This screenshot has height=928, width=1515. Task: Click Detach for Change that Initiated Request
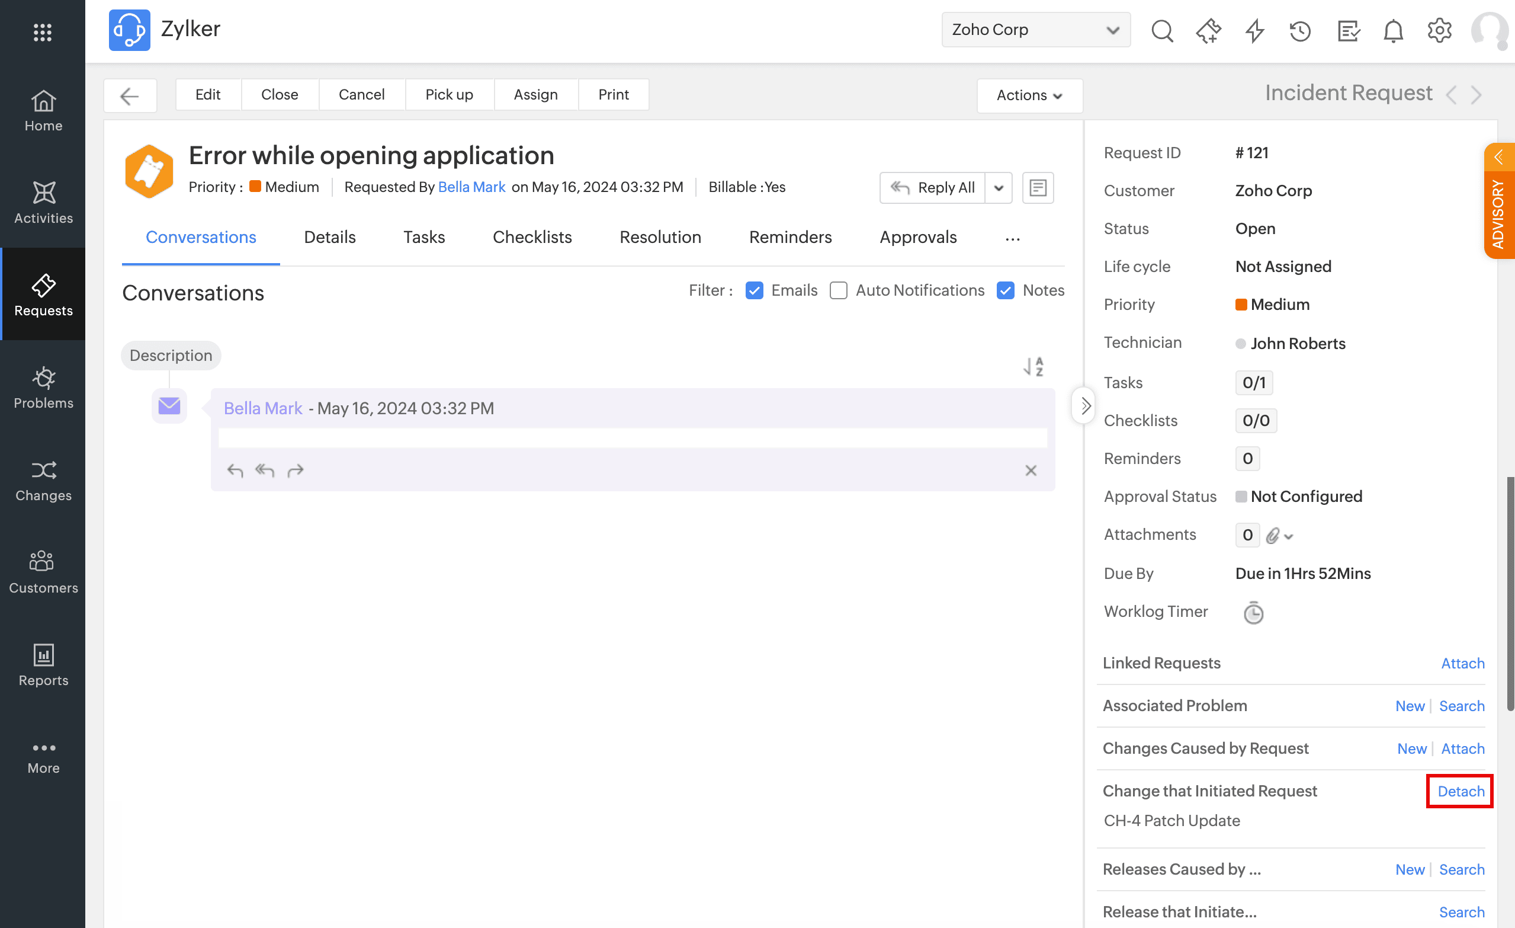coord(1461,791)
